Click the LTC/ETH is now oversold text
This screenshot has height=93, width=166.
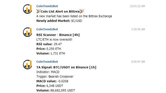click(x=54, y=40)
